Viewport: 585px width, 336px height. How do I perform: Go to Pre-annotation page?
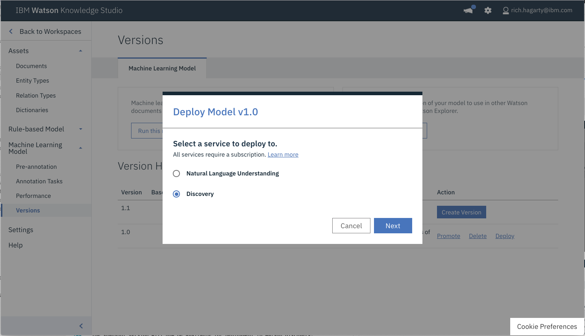36,167
